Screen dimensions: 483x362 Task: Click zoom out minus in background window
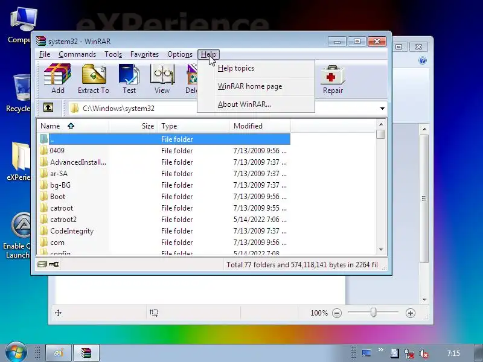click(337, 313)
